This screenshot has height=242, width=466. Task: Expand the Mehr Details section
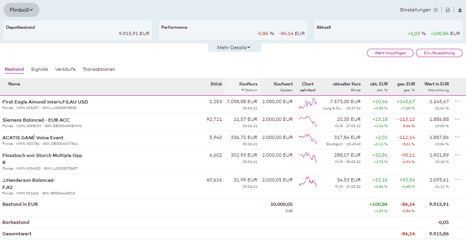[x=234, y=48]
